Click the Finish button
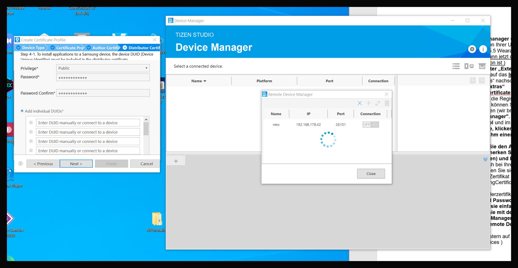The image size is (518, 268). click(x=111, y=164)
